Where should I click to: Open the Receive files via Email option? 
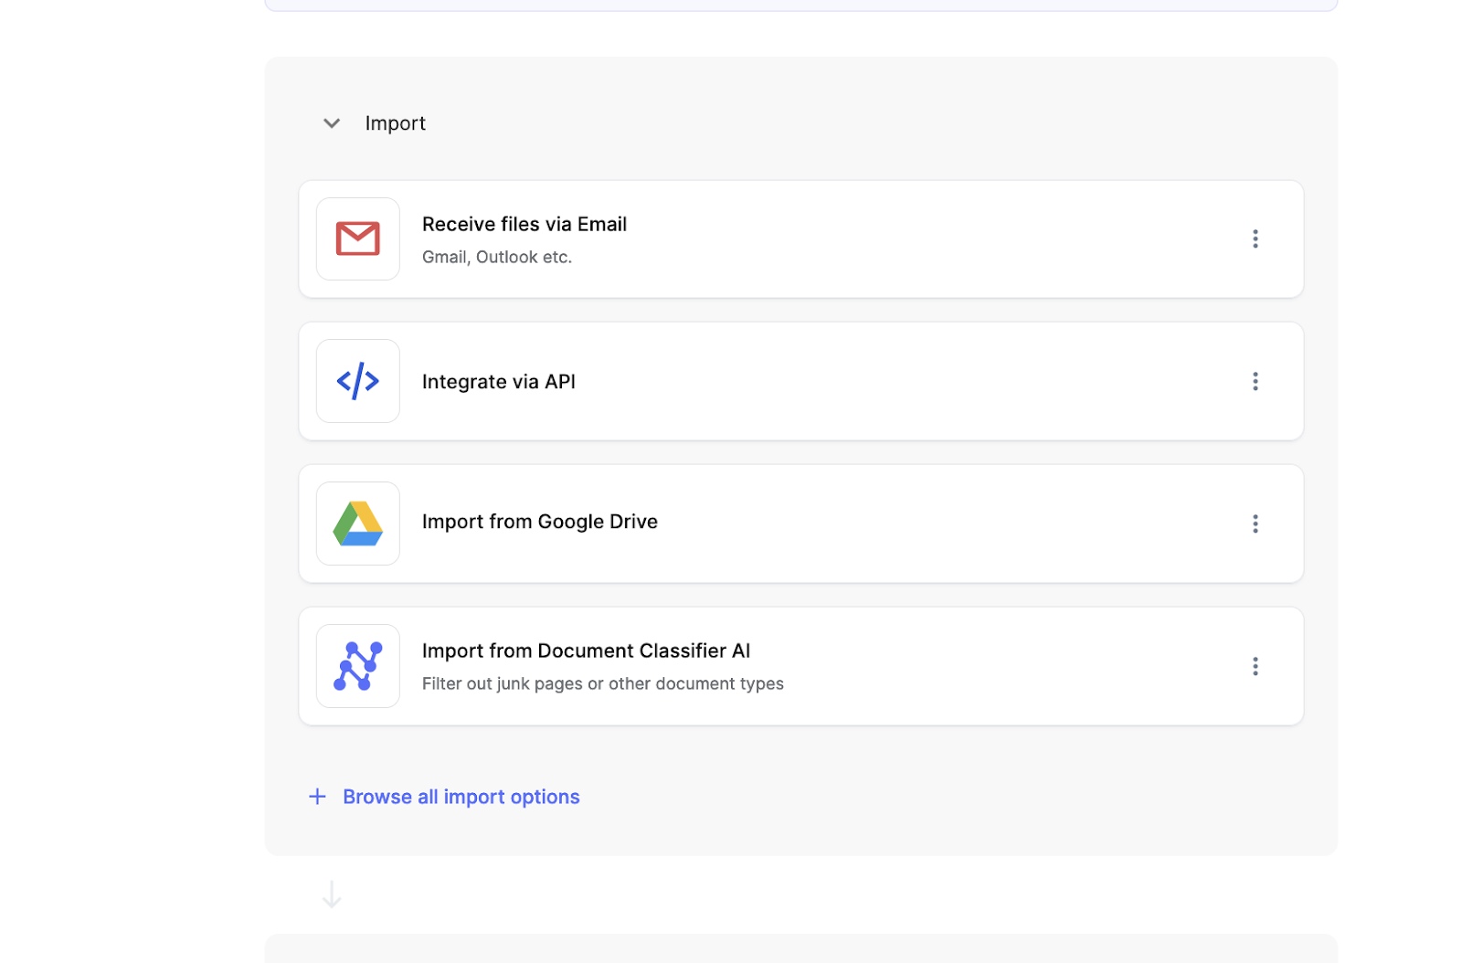point(524,225)
